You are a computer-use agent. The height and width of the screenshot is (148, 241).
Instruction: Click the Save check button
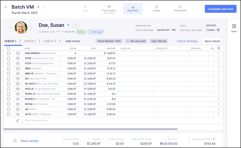click(212, 41)
